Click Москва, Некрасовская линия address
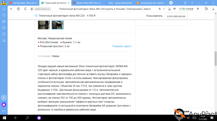The height and width of the screenshot is (121, 217). click(55, 38)
